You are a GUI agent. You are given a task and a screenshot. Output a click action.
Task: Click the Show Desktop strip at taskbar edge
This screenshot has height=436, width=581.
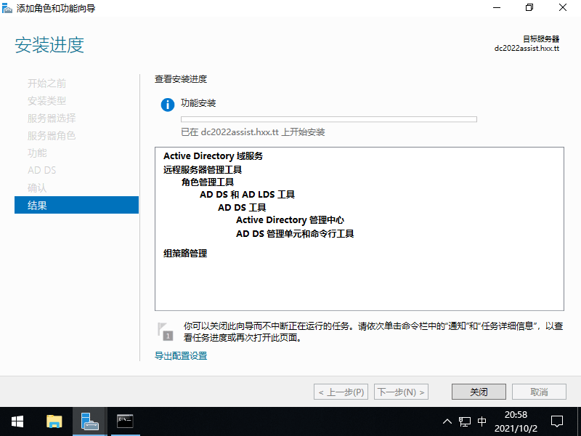(x=579, y=421)
